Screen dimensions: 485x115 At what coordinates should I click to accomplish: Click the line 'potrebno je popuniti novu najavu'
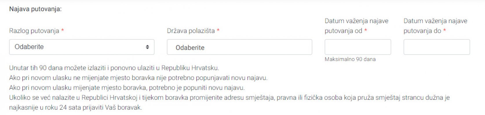tap(127, 88)
